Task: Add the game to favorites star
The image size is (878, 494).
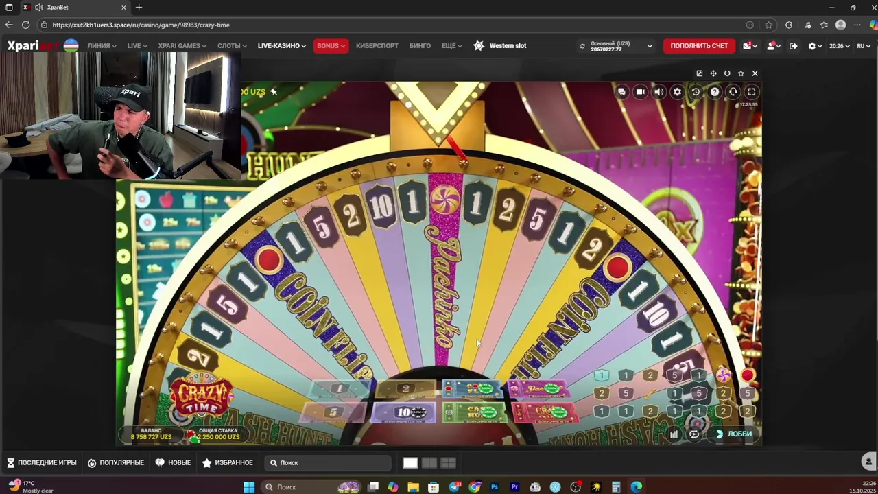Action: coord(741,73)
